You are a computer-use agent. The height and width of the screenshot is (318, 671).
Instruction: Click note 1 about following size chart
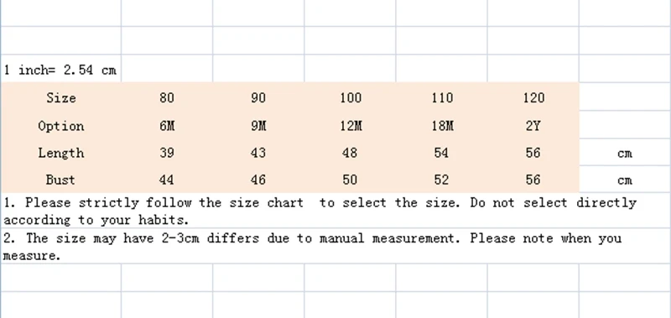320,211
